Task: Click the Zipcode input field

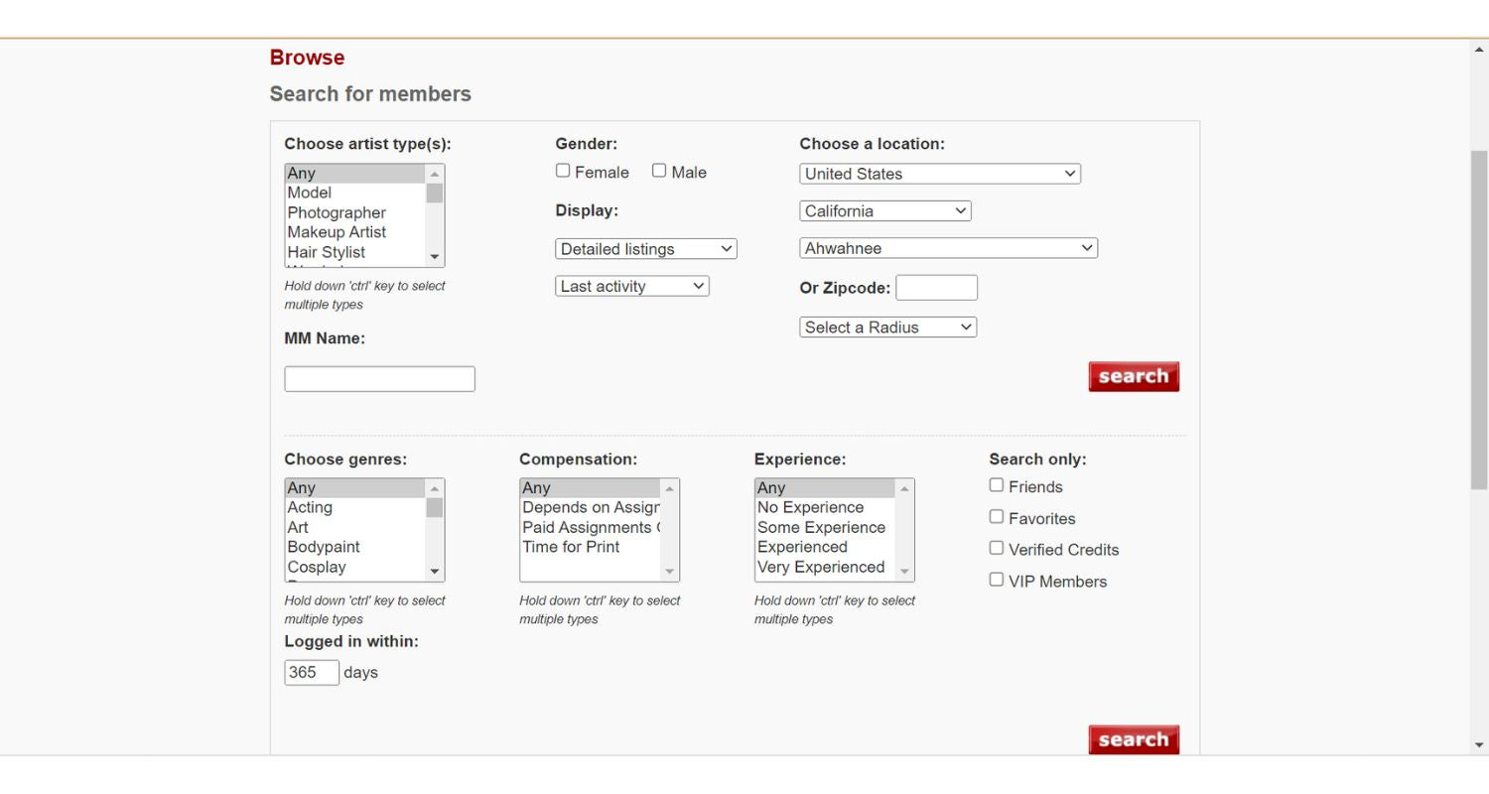Action: 936,288
